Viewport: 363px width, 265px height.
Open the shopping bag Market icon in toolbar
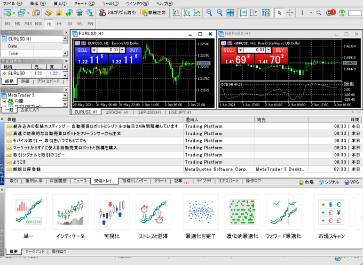(59, 13)
